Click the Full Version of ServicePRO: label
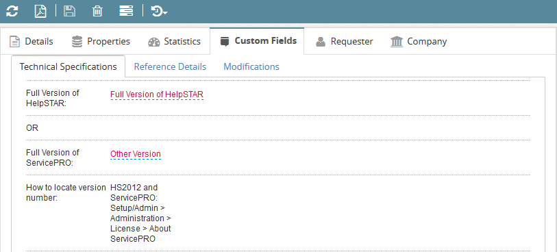This screenshot has height=252, width=557. point(53,157)
